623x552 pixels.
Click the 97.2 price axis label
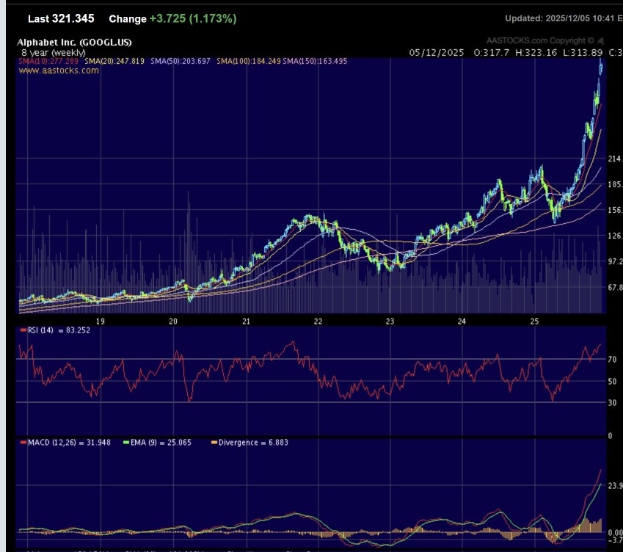tap(615, 261)
